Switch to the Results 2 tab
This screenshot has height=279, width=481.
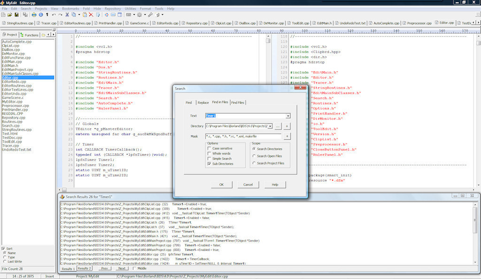[84, 269]
